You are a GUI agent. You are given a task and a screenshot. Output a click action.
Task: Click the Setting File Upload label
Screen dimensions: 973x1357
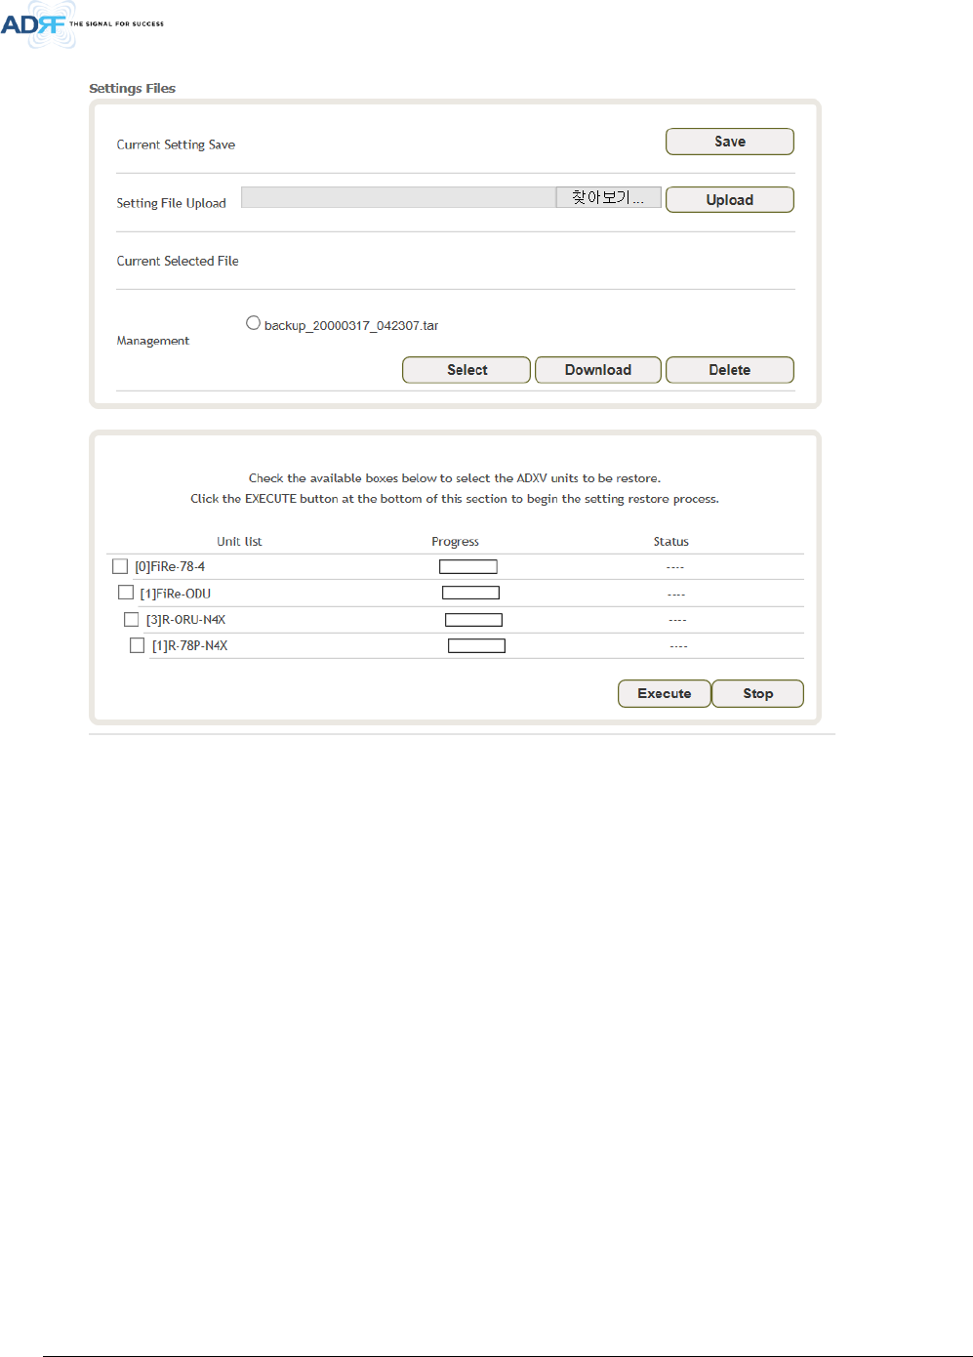click(171, 203)
